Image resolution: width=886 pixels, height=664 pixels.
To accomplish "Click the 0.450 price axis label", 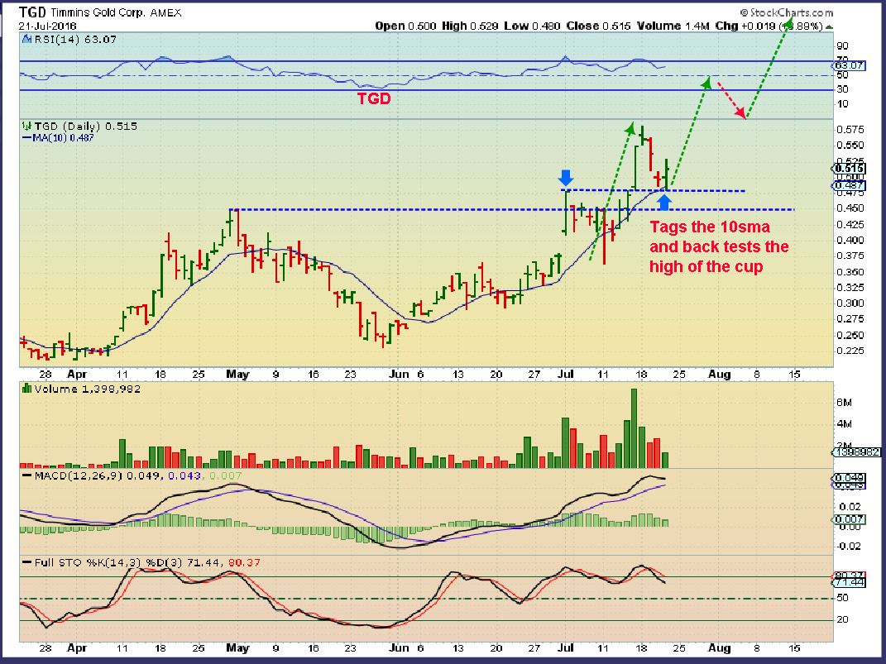I will [x=850, y=208].
